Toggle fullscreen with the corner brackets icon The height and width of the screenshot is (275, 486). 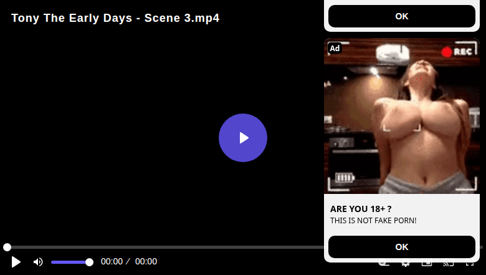click(470, 263)
